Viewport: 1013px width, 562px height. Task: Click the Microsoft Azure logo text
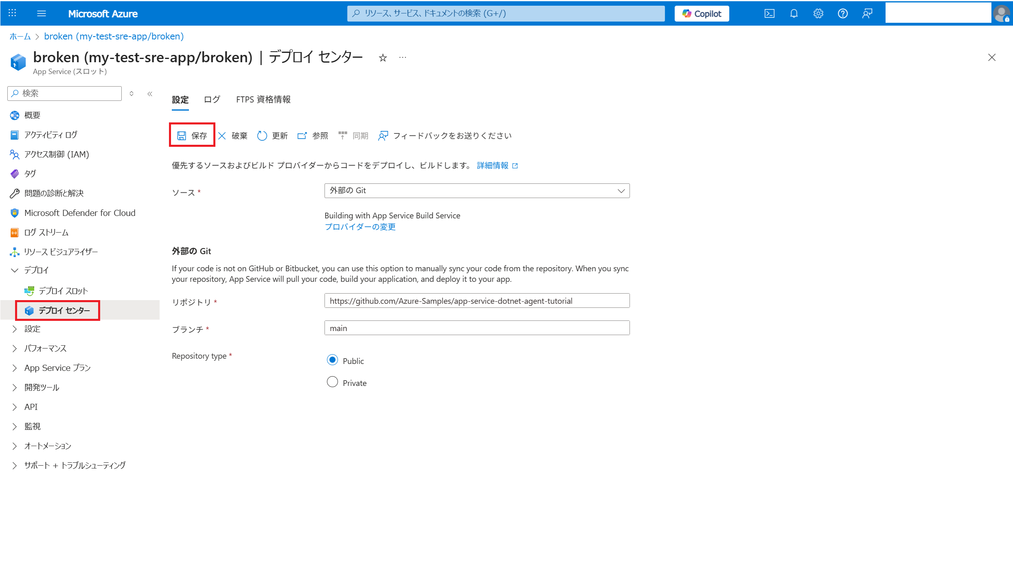coord(103,14)
